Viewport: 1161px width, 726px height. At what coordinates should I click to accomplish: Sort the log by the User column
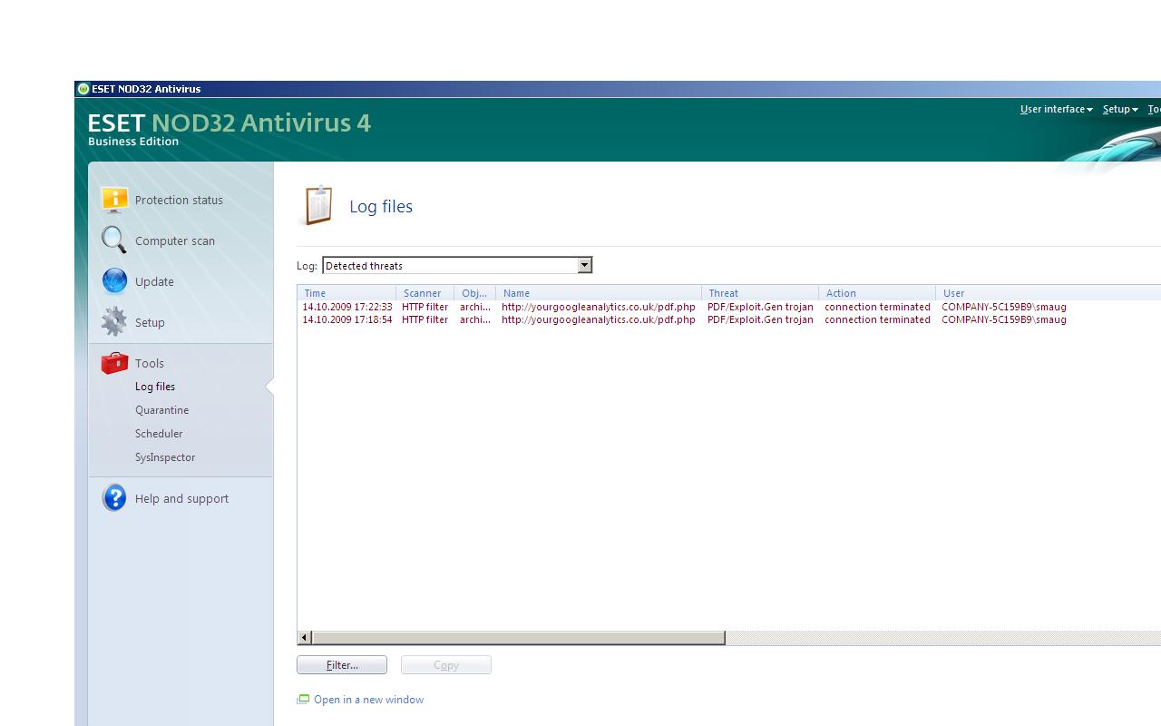tap(1049, 293)
